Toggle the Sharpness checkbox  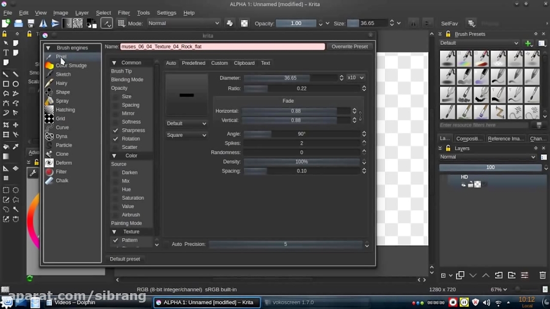click(x=116, y=130)
